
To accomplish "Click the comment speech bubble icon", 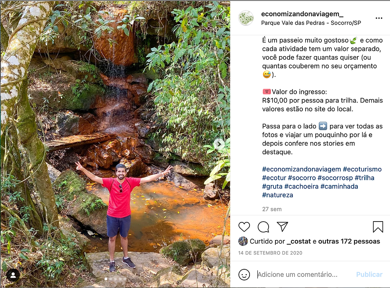I will (x=263, y=227).
